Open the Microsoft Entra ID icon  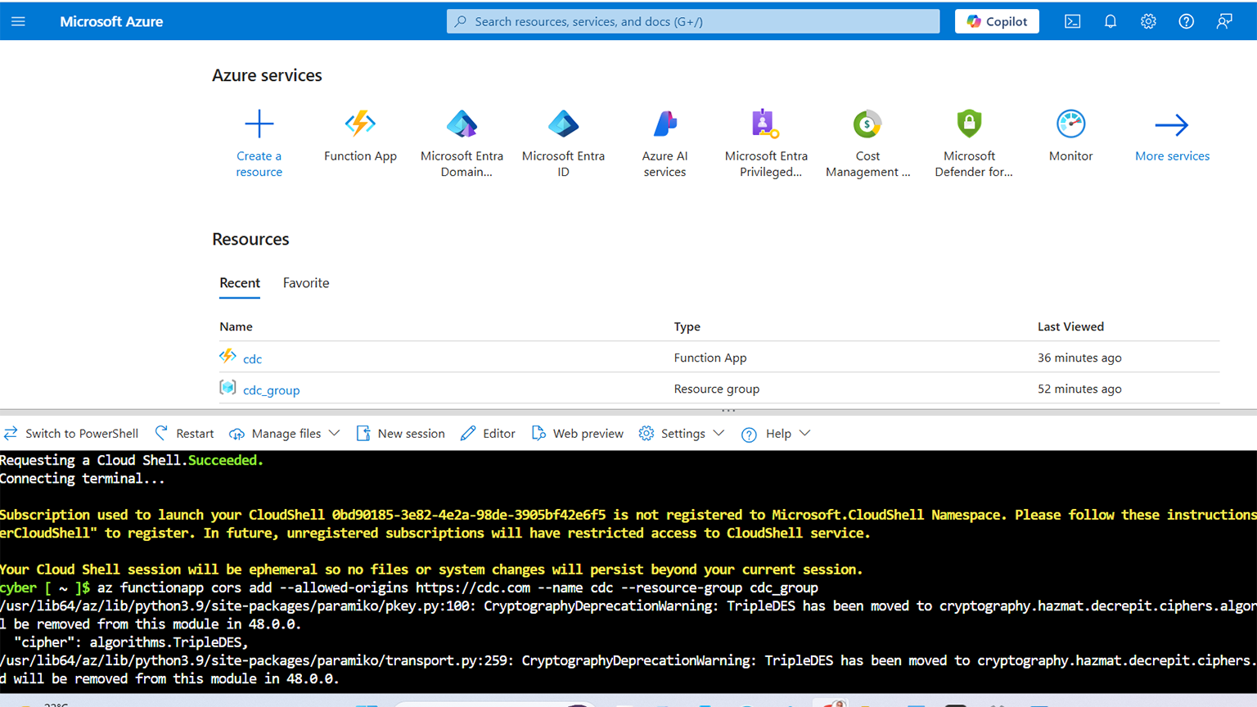pyautogui.click(x=563, y=124)
